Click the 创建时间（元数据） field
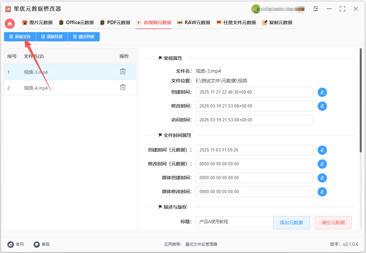The image size is (366, 253). [x=254, y=150]
